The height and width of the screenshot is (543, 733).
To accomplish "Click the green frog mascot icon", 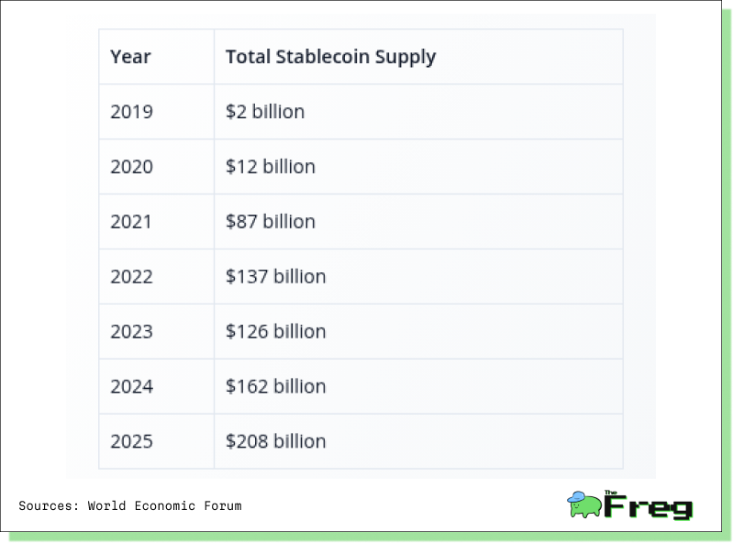I will tap(584, 504).
